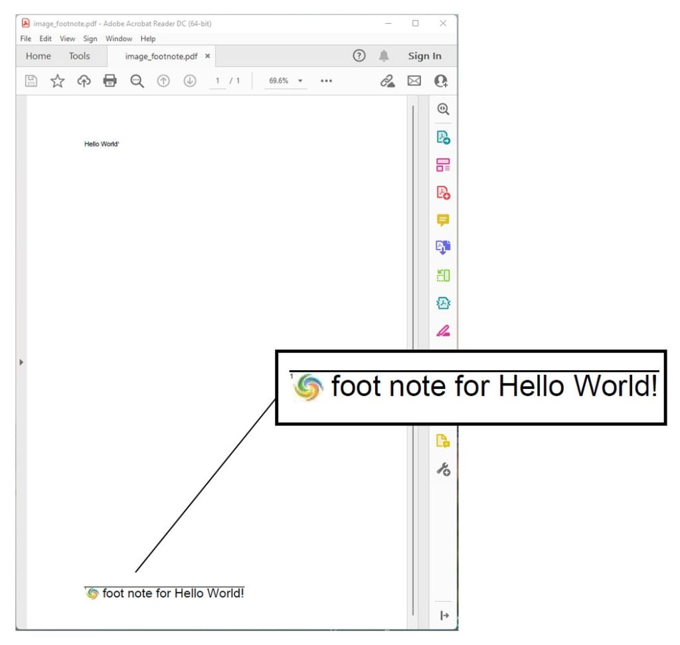680x645 pixels.
Task: Print the image_footnote.pdf document
Action: [x=110, y=81]
